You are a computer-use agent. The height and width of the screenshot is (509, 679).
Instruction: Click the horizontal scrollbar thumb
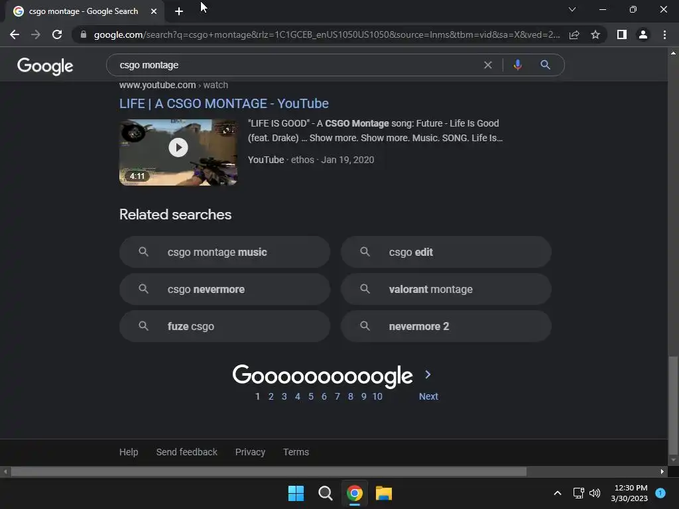click(269, 472)
